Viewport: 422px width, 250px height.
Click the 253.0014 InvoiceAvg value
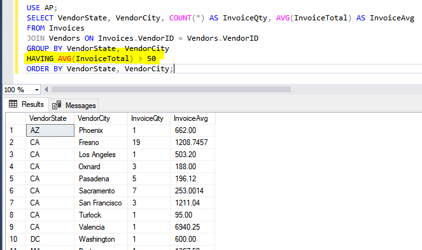tap(189, 191)
